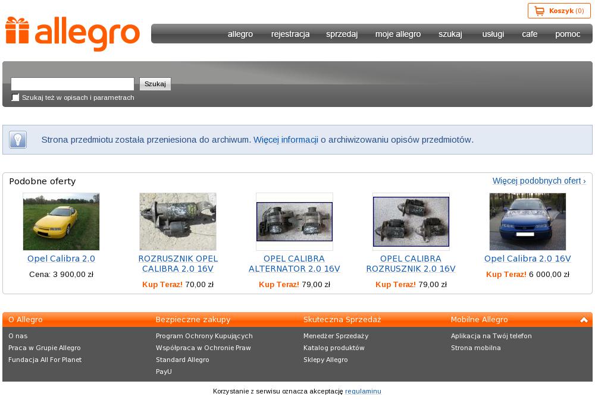Viewport: 595px width, 403px height.
Task: Click the lightbulb info icon
Action: pyautogui.click(x=18, y=140)
